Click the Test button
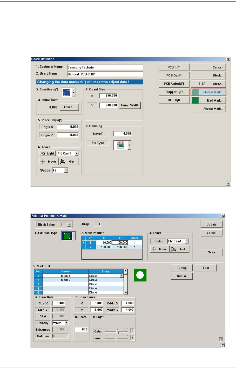Screen dimensions: 236x370 pyautogui.click(x=206, y=268)
